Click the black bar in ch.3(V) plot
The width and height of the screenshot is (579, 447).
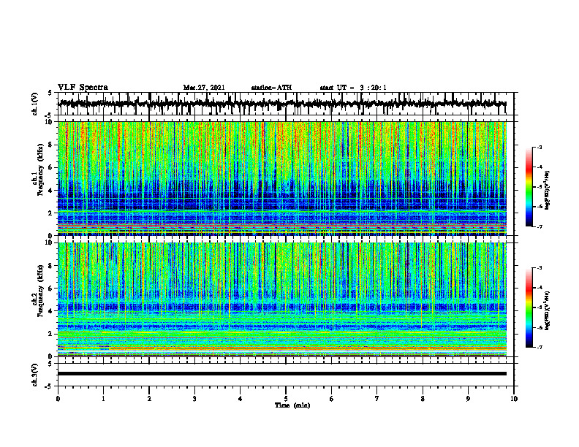click(x=282, y=374)
